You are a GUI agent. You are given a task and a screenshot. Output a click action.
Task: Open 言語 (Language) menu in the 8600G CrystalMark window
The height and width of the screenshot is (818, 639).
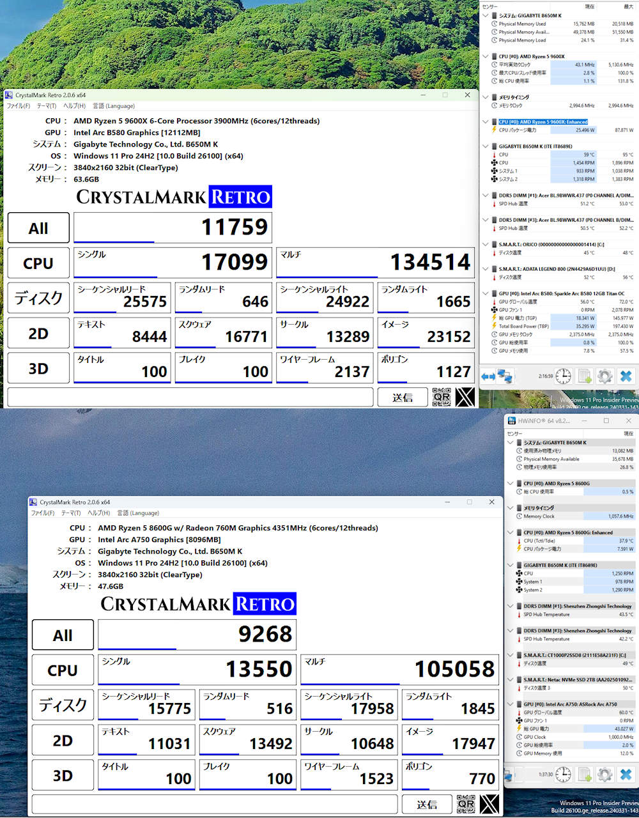pyautogui.click(x=138, y=513)
